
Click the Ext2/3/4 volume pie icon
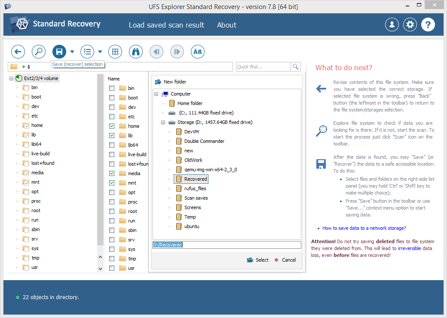(19, 78)
